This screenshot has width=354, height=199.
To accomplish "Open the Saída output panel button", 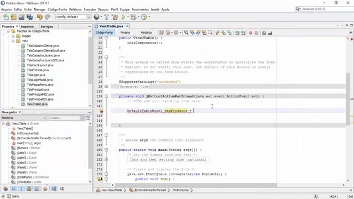I will [13, 196].
